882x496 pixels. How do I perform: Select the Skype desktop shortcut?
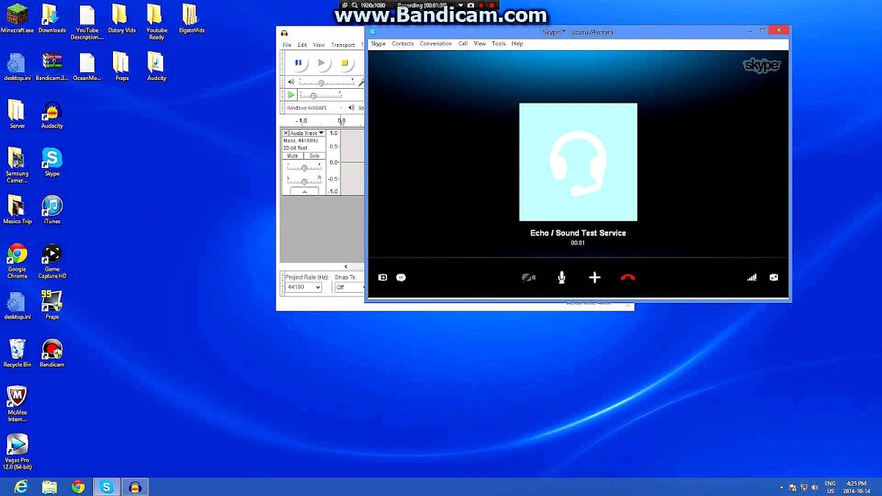click(52, 163)
